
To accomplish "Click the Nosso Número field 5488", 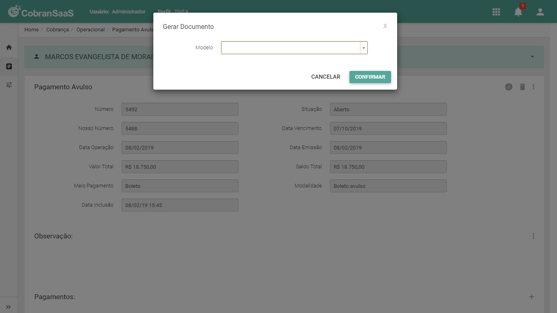I will tap(180, 128).
